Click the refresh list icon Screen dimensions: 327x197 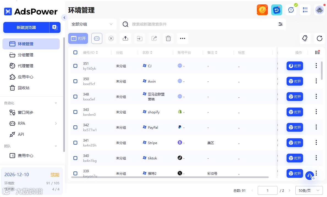[x=320, y=38]
